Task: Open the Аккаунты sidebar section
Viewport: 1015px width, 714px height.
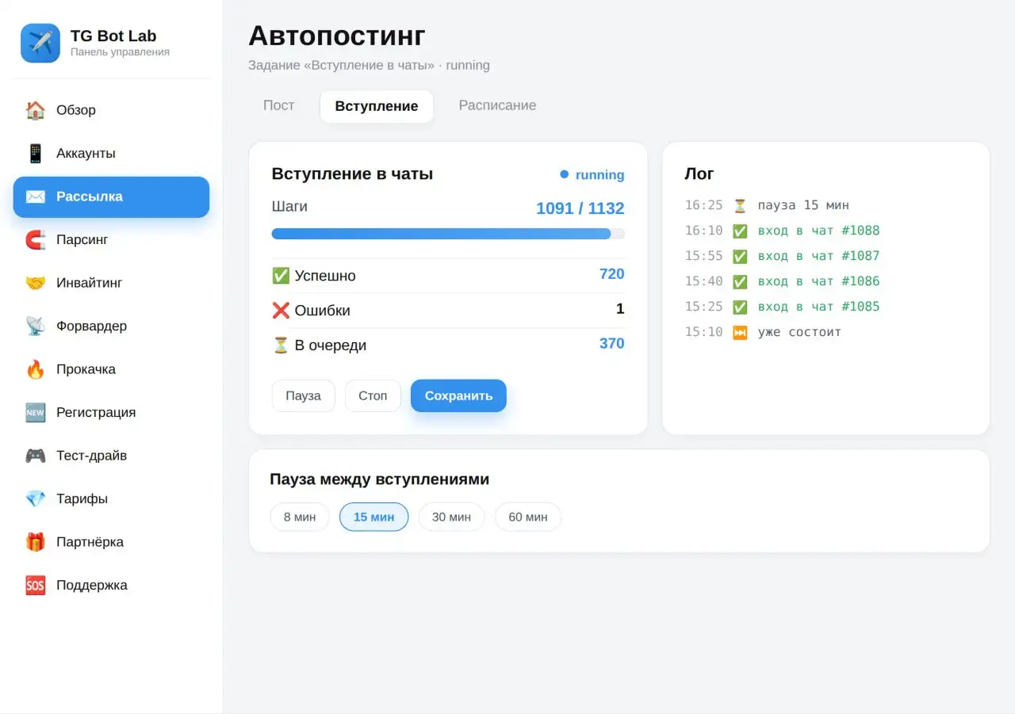Action: coord(111,153)
